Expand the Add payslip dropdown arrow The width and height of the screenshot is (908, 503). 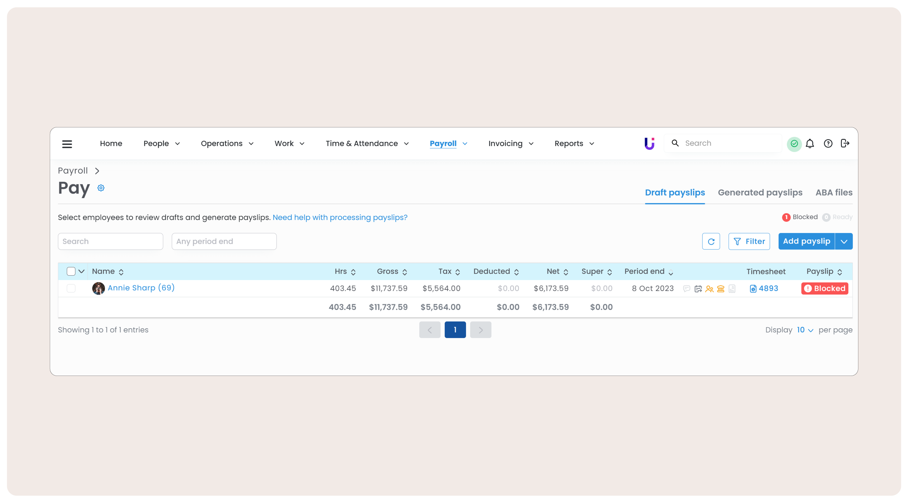pos(844,241)
